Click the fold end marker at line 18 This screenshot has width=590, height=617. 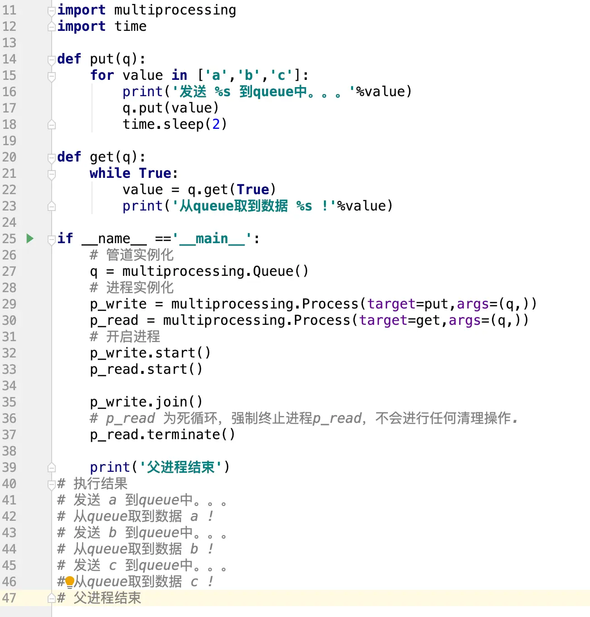pyautogui.click(x=52, y=125)
